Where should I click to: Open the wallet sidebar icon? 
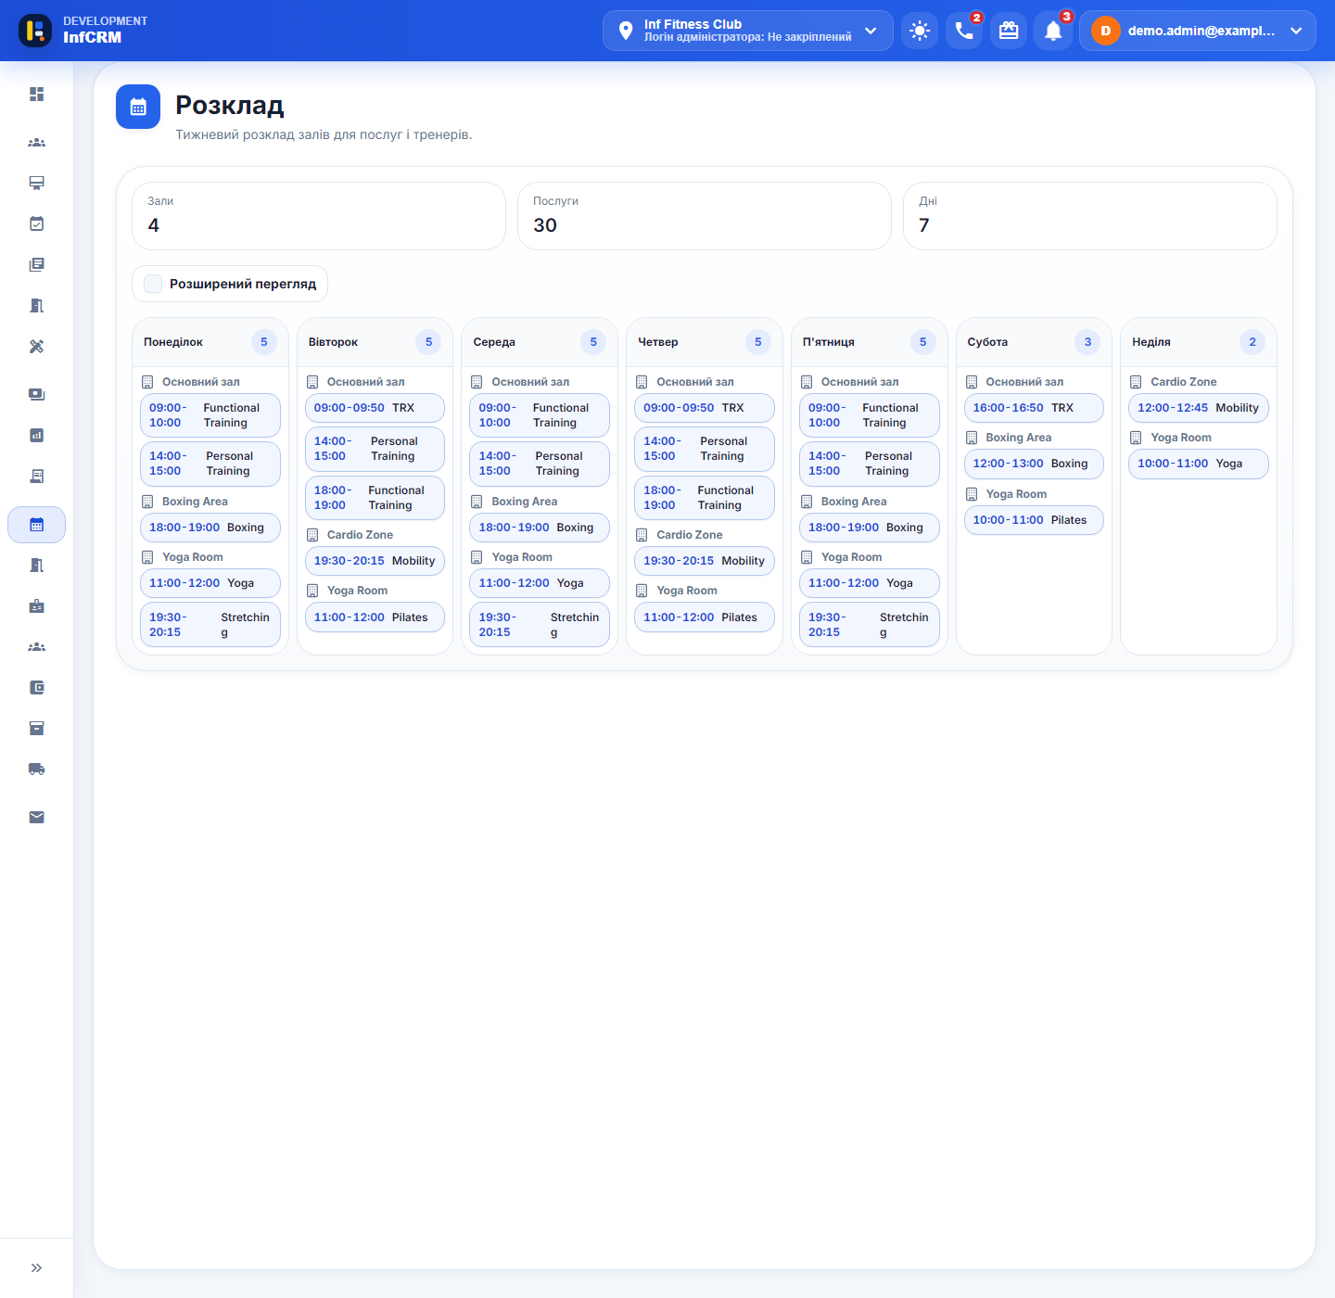pos(36,687)
